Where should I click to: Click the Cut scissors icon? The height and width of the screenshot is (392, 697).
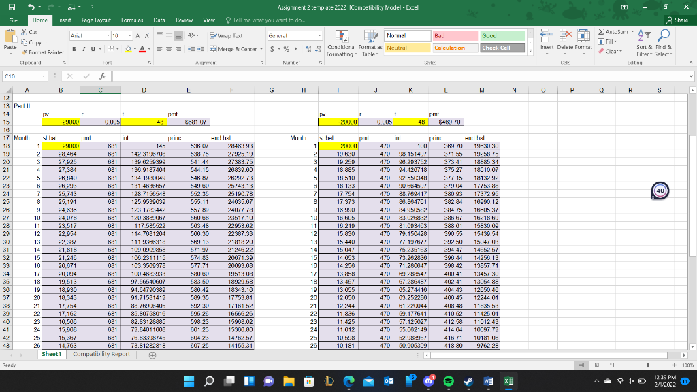pos(25,32)
